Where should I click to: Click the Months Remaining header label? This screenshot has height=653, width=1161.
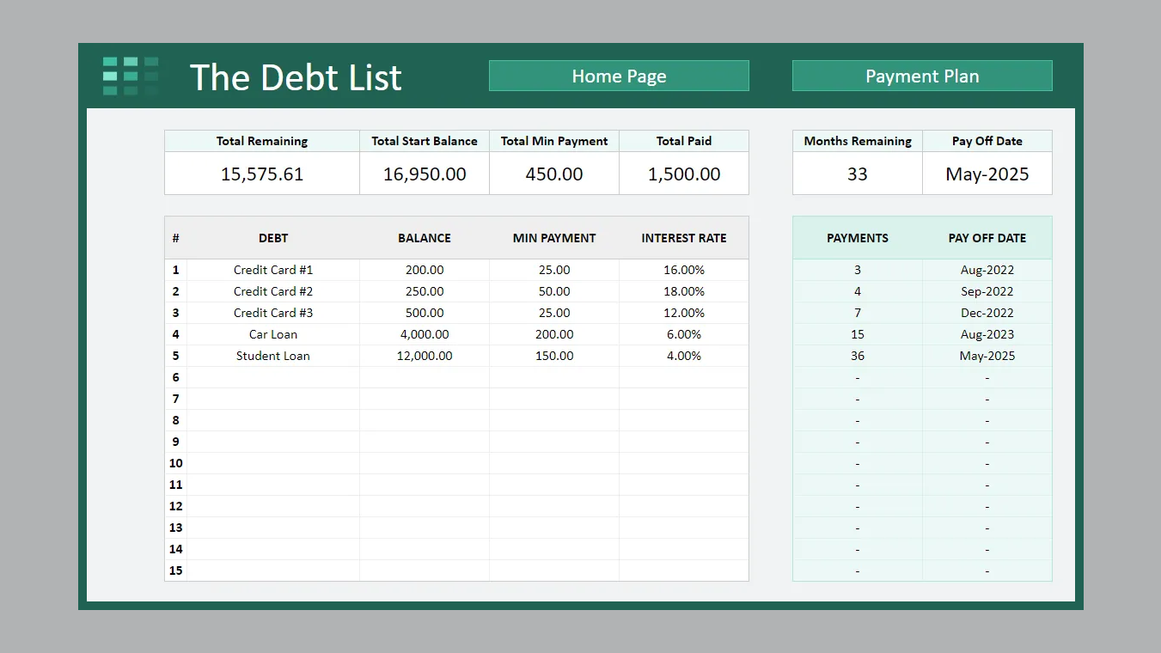point(858,141)
